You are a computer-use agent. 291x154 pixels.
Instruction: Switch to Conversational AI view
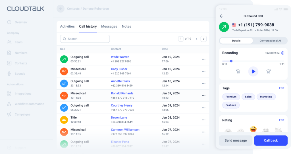(x=270, y=41)
